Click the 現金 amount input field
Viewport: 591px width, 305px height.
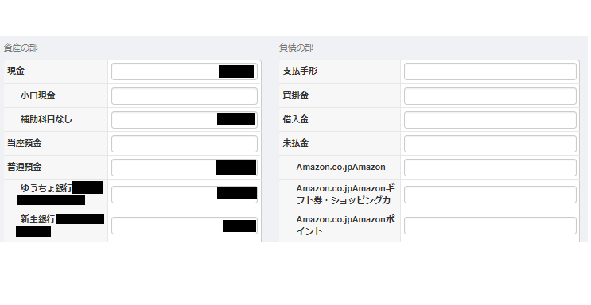(185, 71)
